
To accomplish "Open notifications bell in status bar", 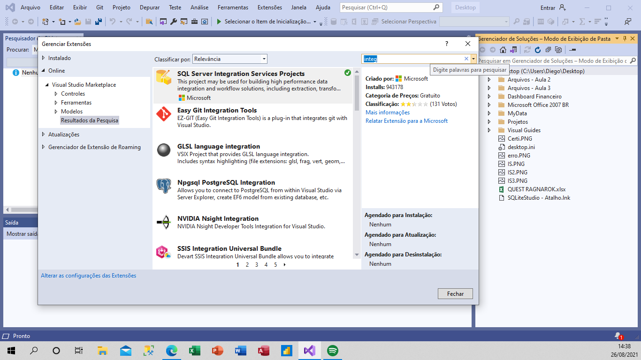I will (x=618, y=336).
